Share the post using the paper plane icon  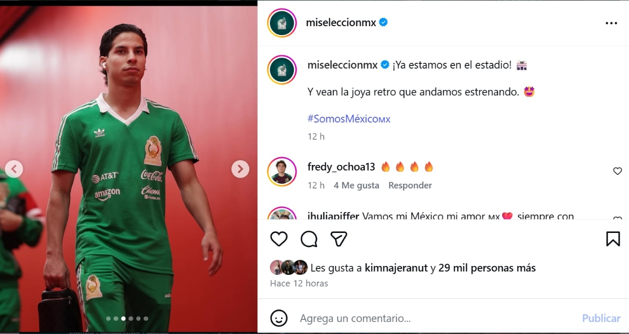(339, 239)
